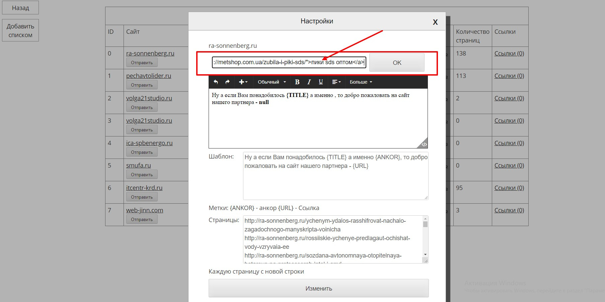Click Отправить button in row 3
This screenshot has height=302, width=605.
tap(142, 130)
